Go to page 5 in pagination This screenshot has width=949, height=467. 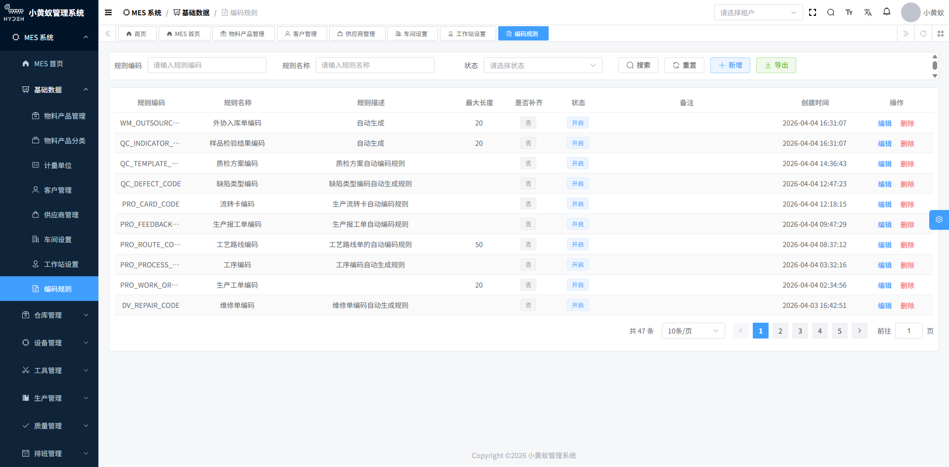point(840,331)
